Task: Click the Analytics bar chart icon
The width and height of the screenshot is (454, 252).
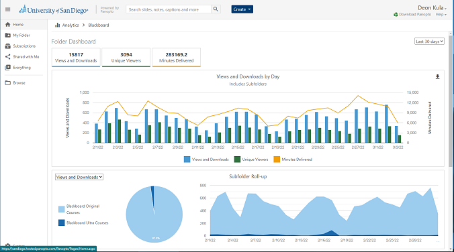Action: click(x=57, y=25)
